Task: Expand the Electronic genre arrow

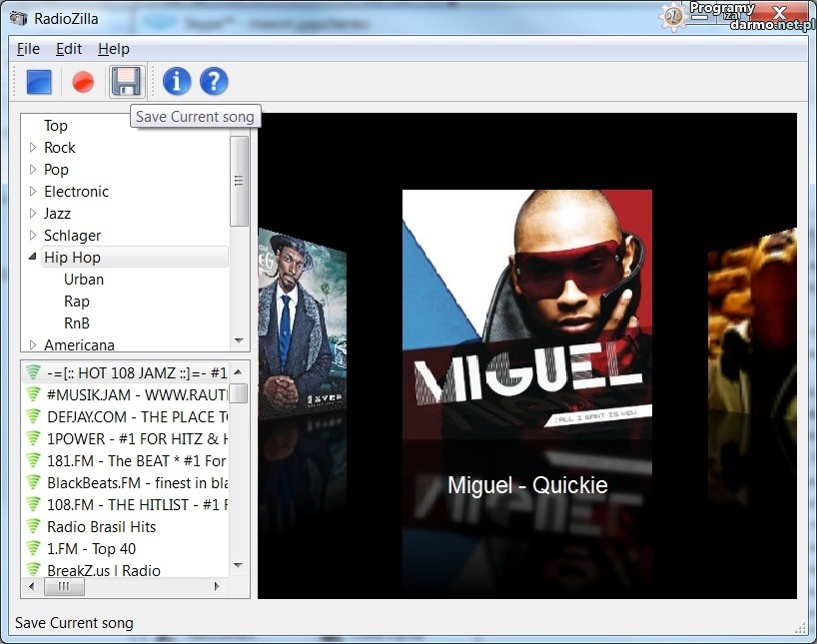Action: coord(33,192)
